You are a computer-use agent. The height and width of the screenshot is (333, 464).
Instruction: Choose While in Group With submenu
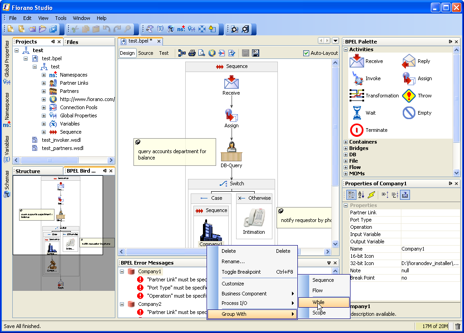tap(324, 302)
